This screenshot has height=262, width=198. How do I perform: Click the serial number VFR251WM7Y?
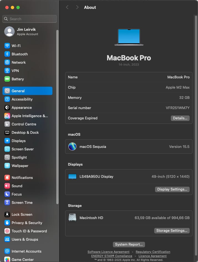[177, 108]
